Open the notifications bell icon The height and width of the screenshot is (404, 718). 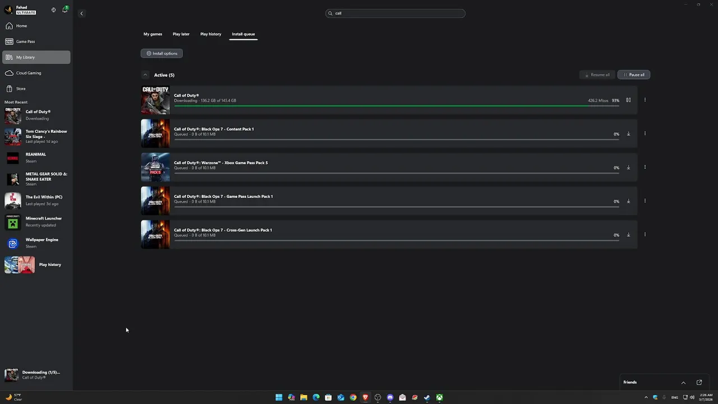65,10
